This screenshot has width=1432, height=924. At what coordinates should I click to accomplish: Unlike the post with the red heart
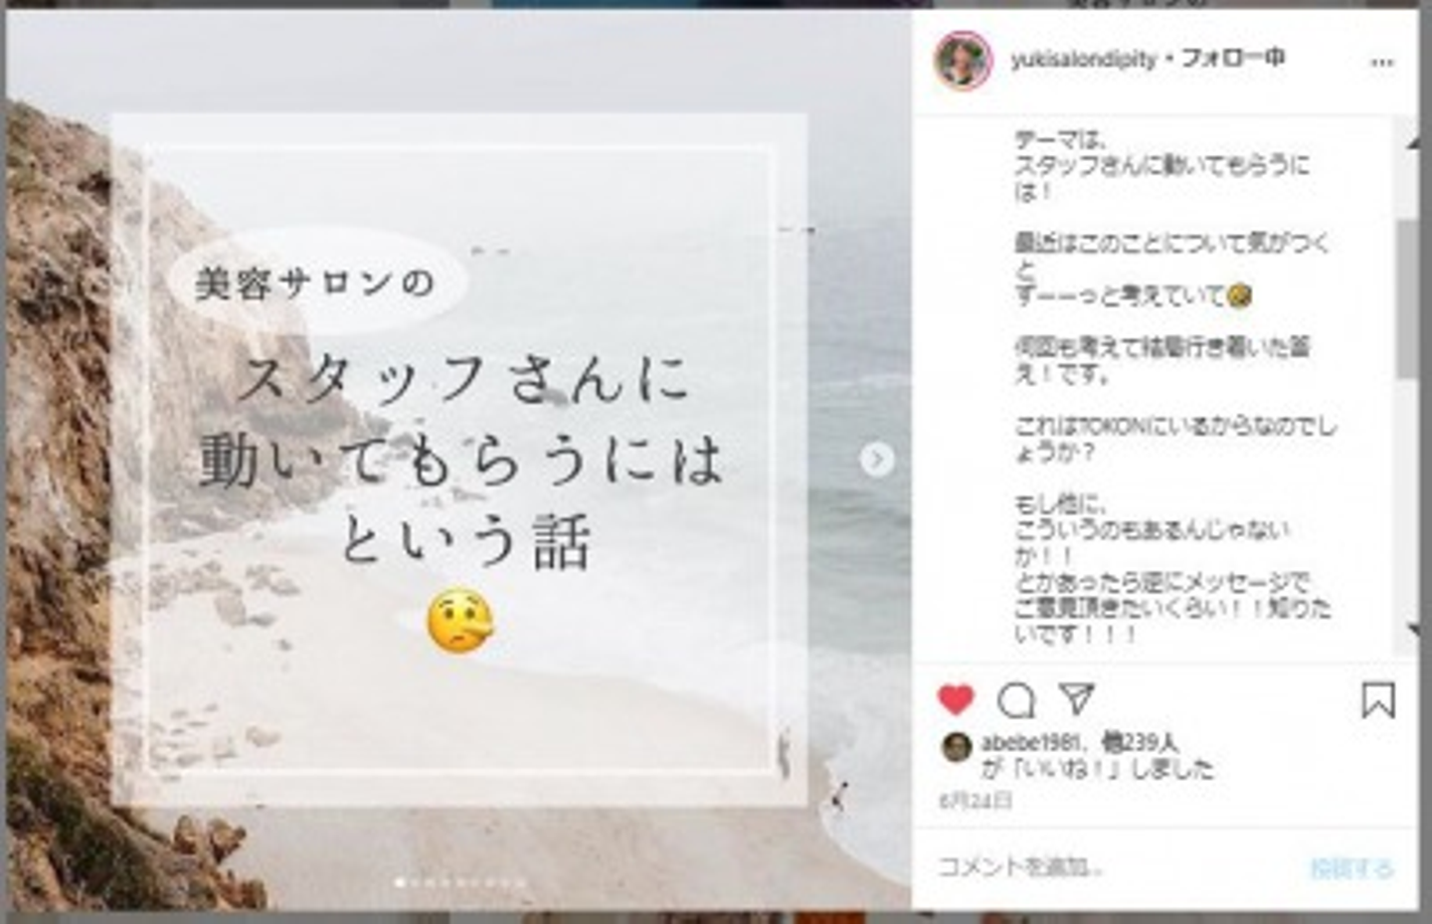(956, 699)
